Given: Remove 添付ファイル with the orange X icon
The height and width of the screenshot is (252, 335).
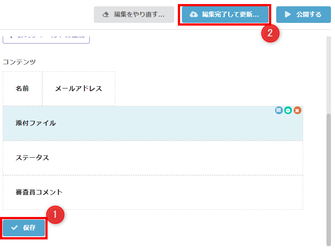Looking at the screenshot, I should [297, 111].
